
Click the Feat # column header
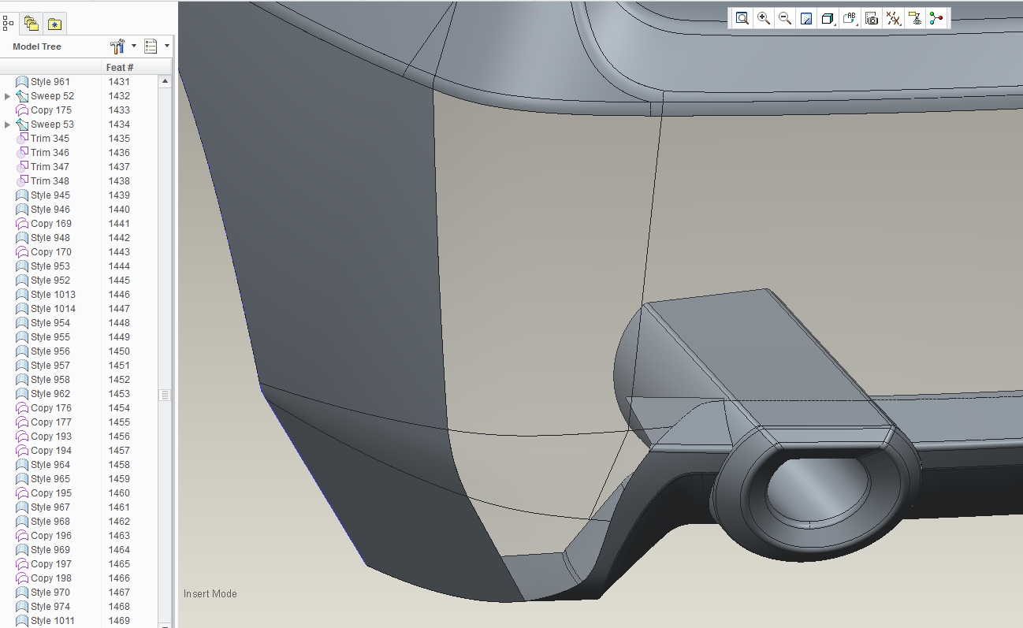click(120, 68)
